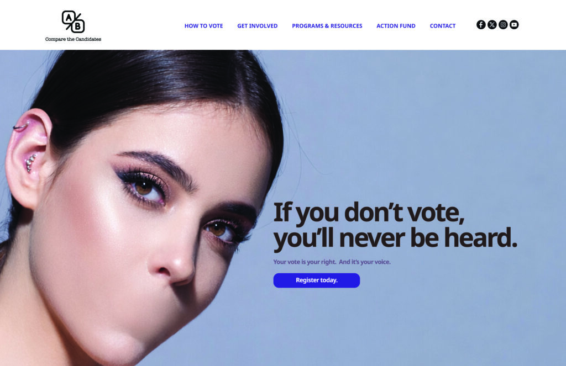This screenshot has width=566, height=366.
Task: Select the 'Compare the Candidates' logo text
Action: [74, 39]
